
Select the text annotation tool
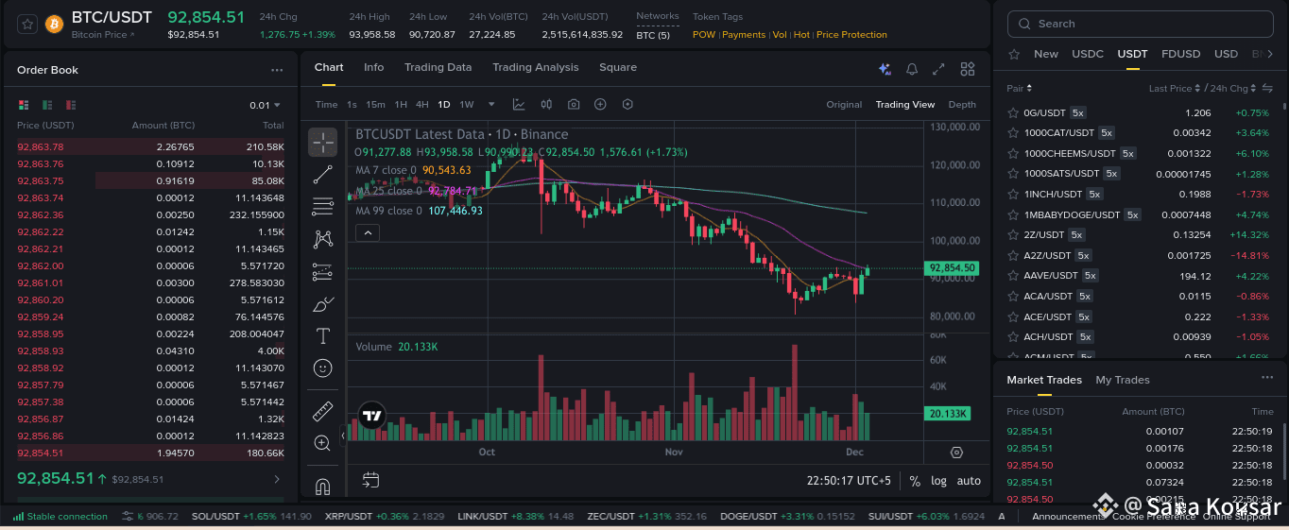(323, 336)
